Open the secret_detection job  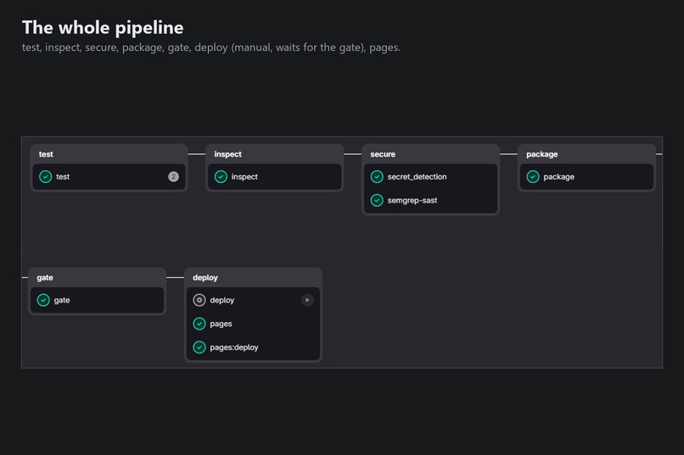coord(417,177)
